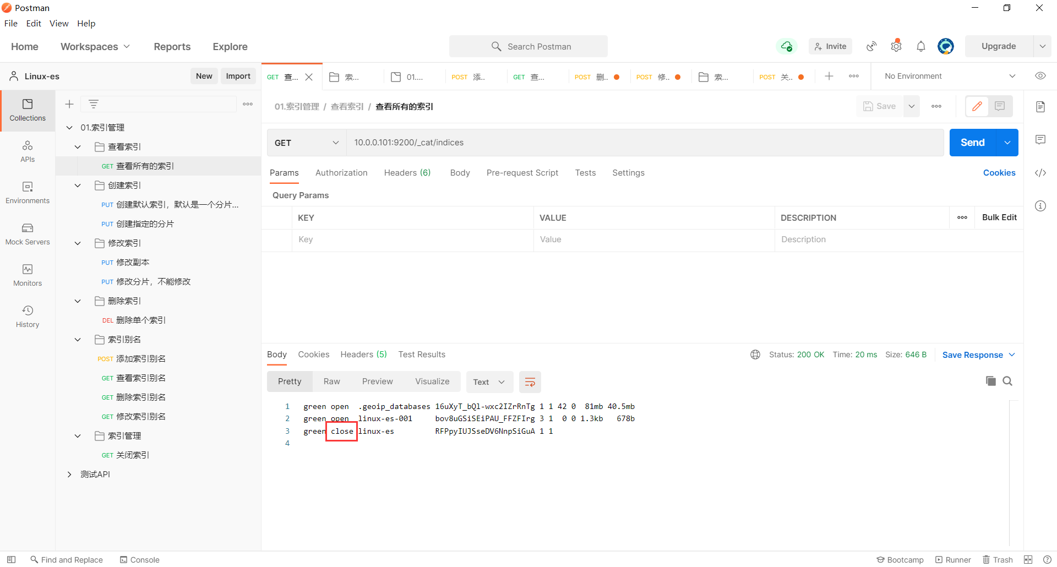The height and width of the screenshot is (567, 1057).
Task: Switch to the Pre-request Script tab
Action: pos(522,173)
